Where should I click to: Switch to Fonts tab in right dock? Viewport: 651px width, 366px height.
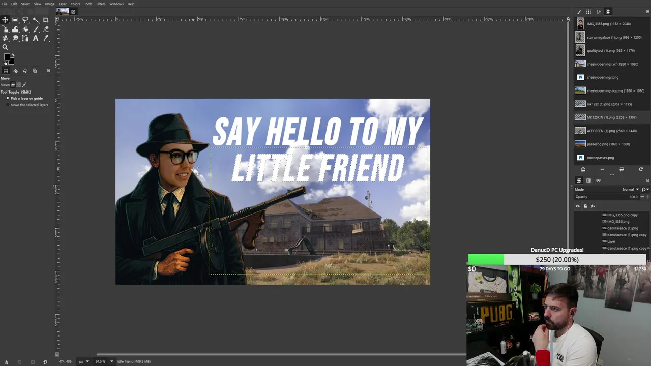[x=598, y=12]
